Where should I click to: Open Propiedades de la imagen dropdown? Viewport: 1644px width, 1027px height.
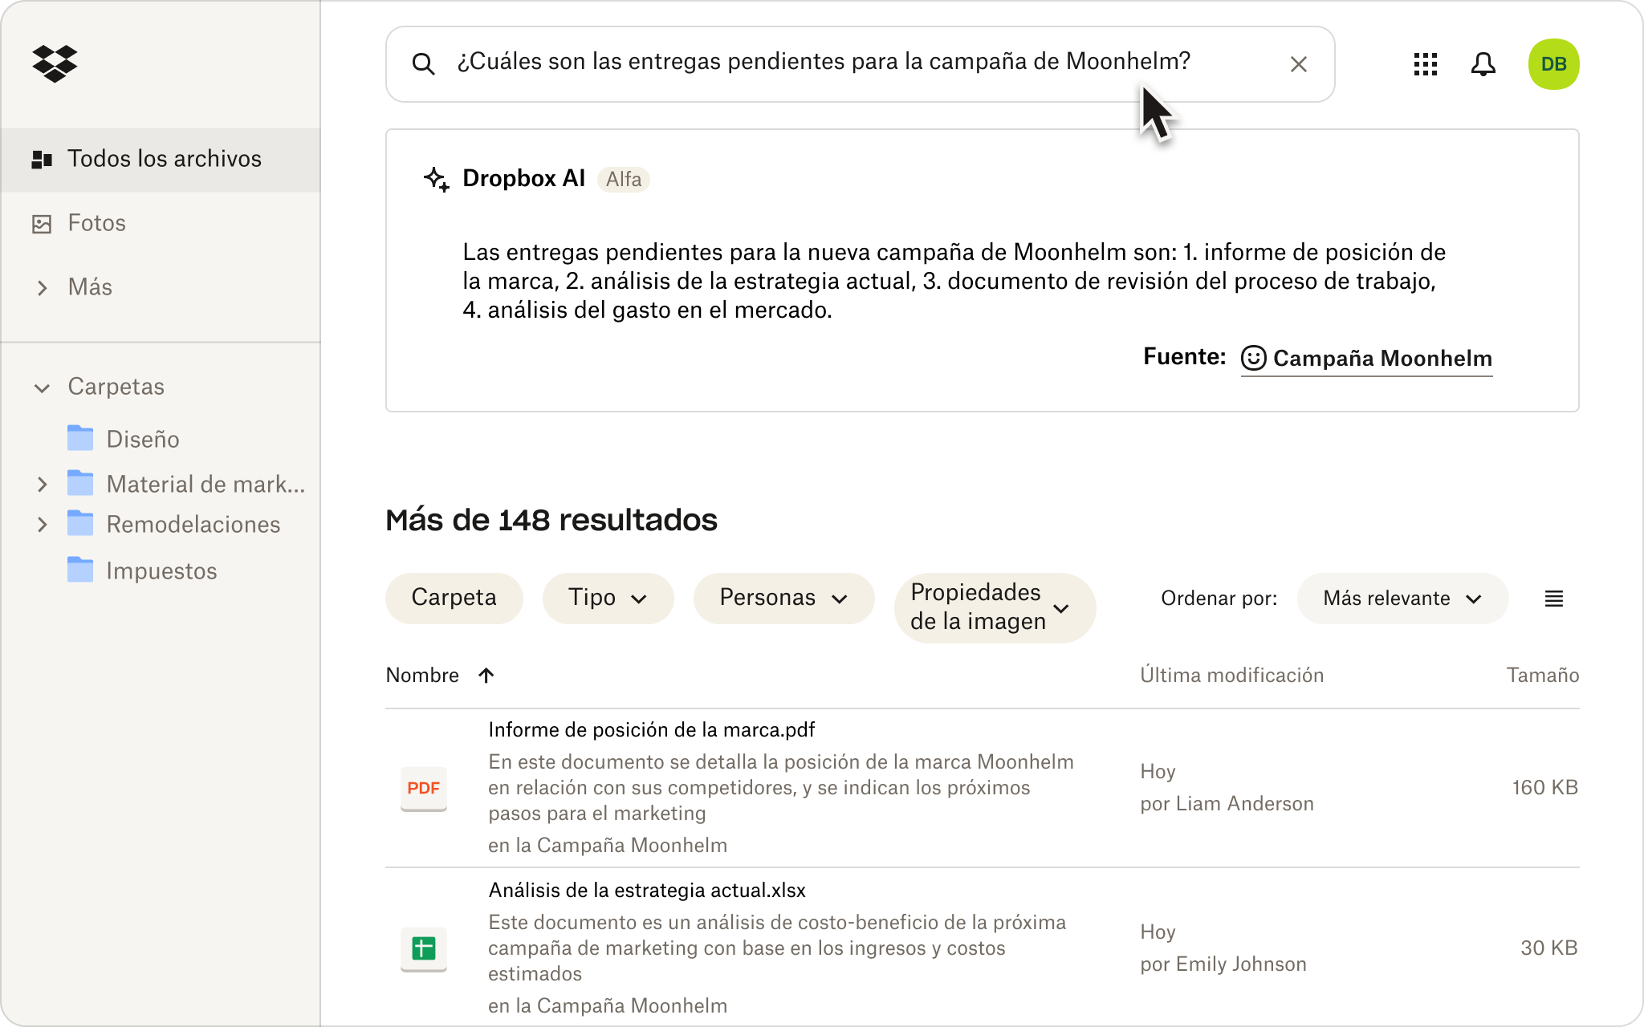(x=995, y=607)
